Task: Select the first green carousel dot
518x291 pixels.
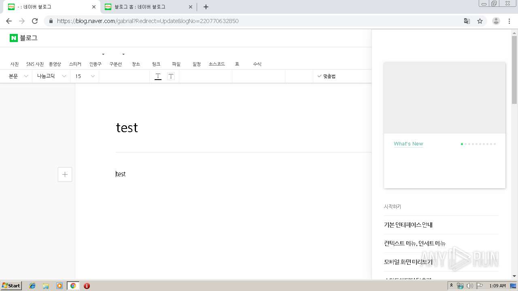Action: 462,144
